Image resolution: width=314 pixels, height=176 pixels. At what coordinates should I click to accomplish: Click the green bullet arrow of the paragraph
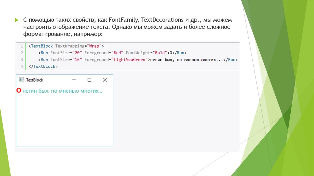tap(17, 20)
